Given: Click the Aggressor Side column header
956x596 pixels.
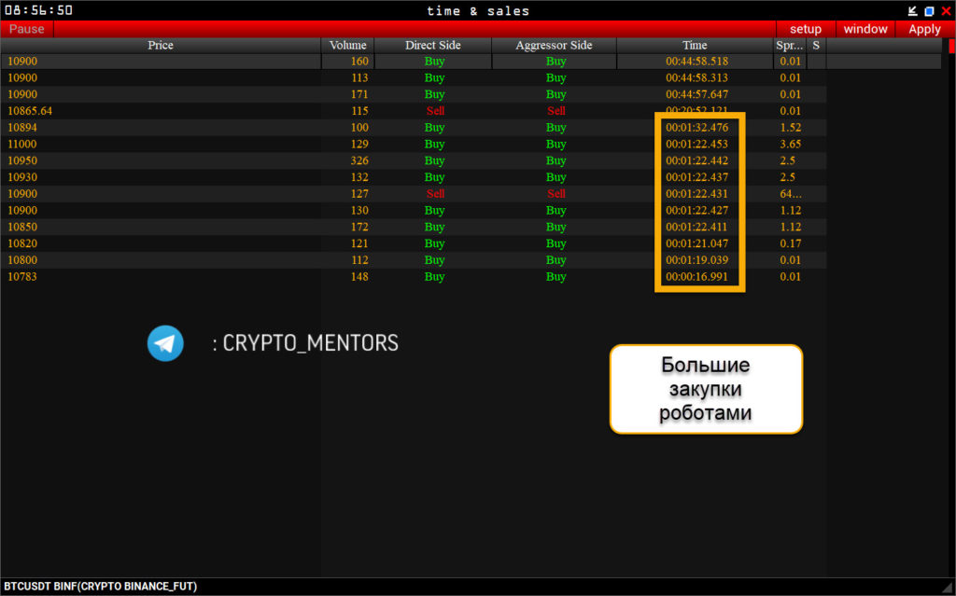Looking at the screenshot, I should (555, 45).
